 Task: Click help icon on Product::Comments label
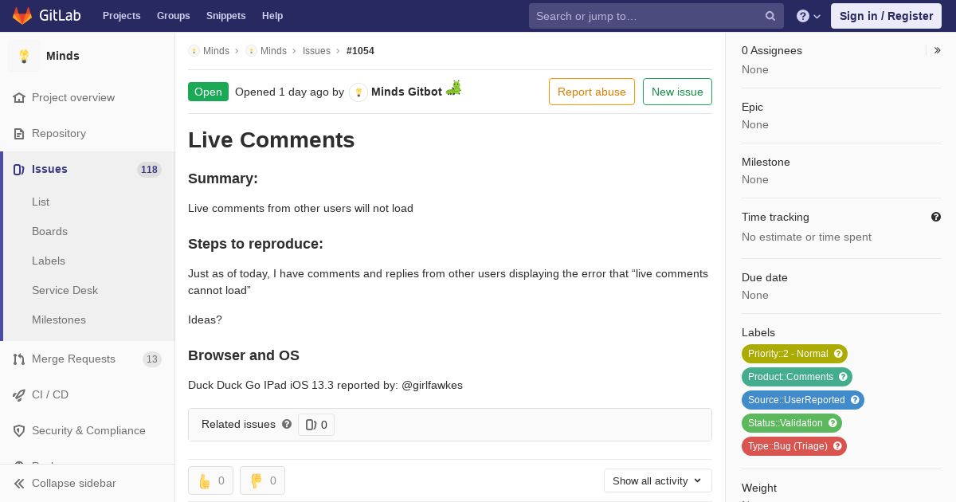click(x=843, y=377)
